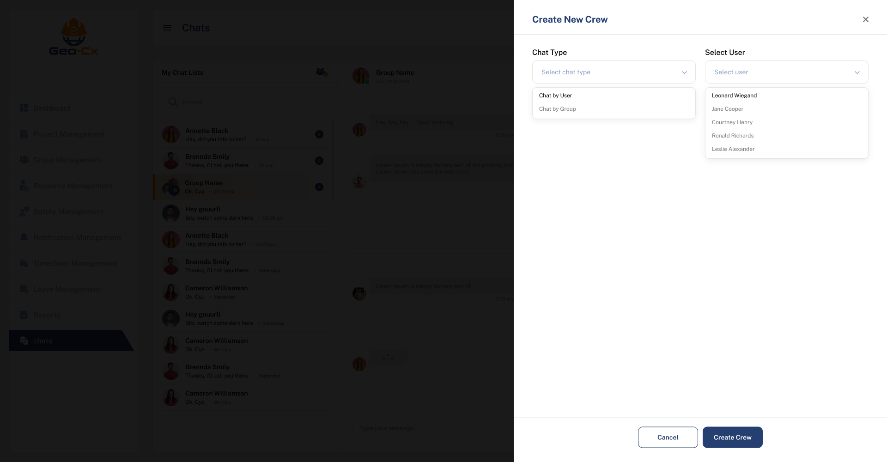Open the Select chat type dropdown

pos(614,72)
